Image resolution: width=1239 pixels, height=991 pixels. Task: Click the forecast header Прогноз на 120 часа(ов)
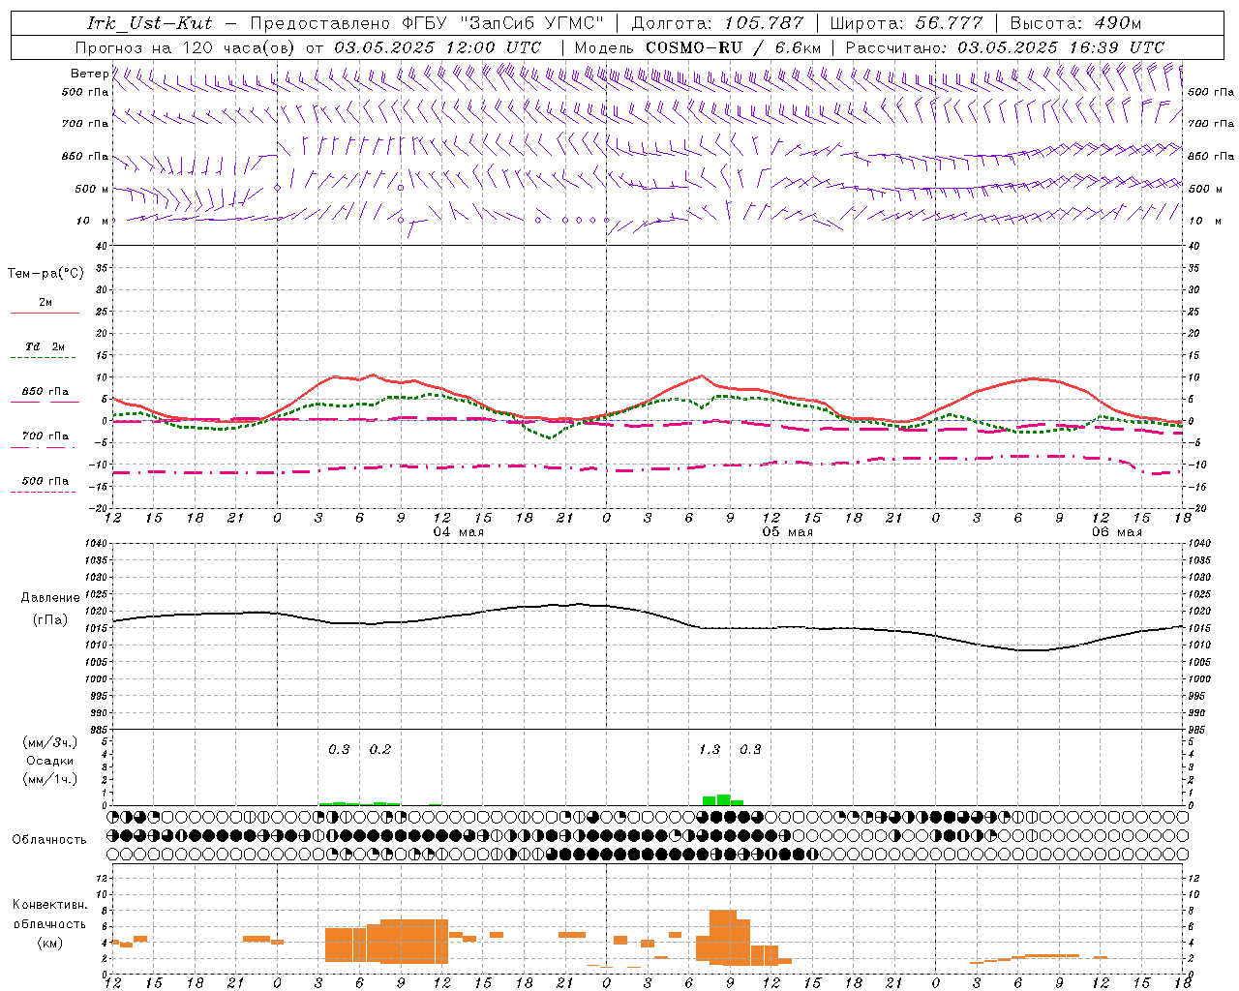click(185, 47)
